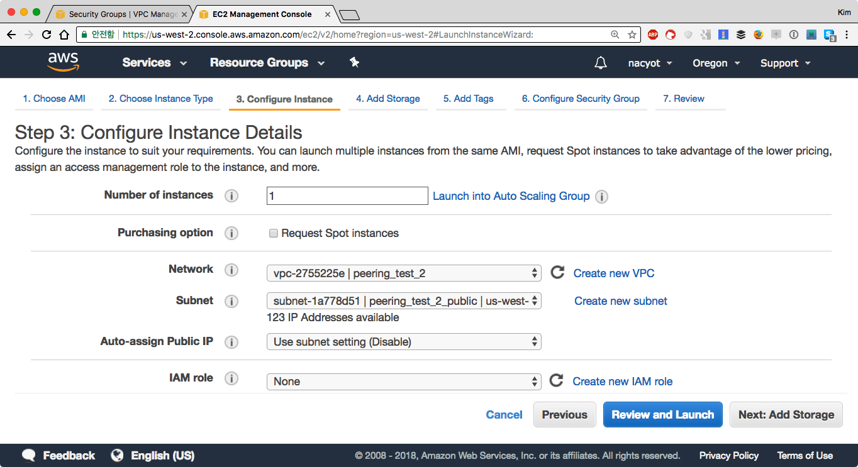Image resolution: width=858 pixels, height=467 pixels.
Task: Bookmark this page with star icon
Action: tap(632, 35)
